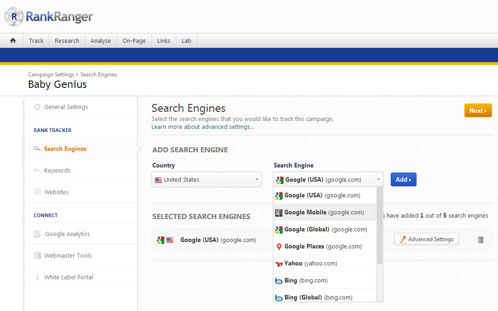Click the home icon in navigation bar
Image resolution: width=498 pixels, height=311 pixels.
(x=13, y=40)
